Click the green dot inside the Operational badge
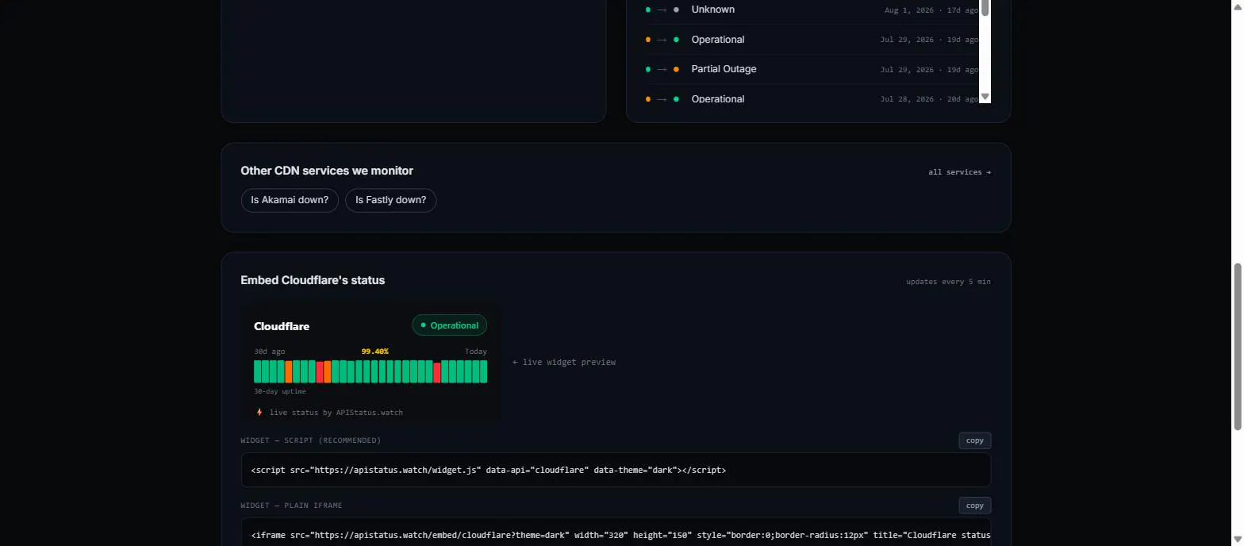 coord(423,325)
